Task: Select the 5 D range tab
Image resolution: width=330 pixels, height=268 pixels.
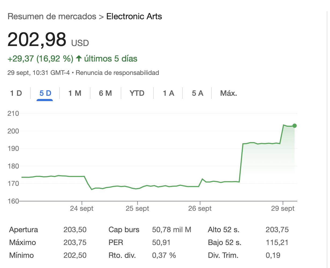Action: point(45,93)
